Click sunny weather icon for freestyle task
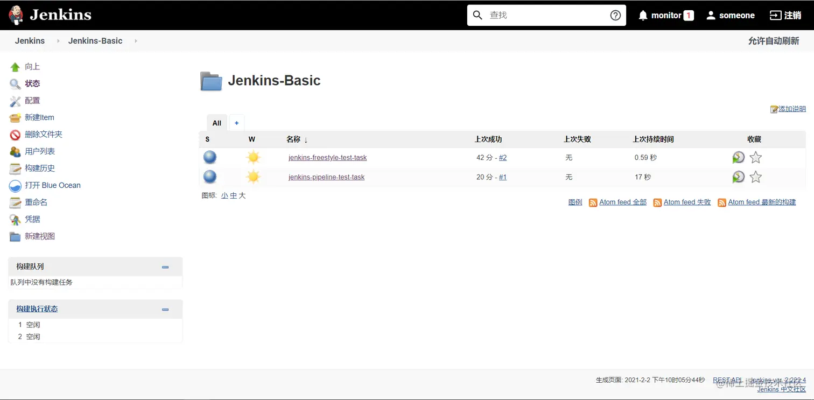This screenshot has width=814, height=400. click(x=254, y=157)
